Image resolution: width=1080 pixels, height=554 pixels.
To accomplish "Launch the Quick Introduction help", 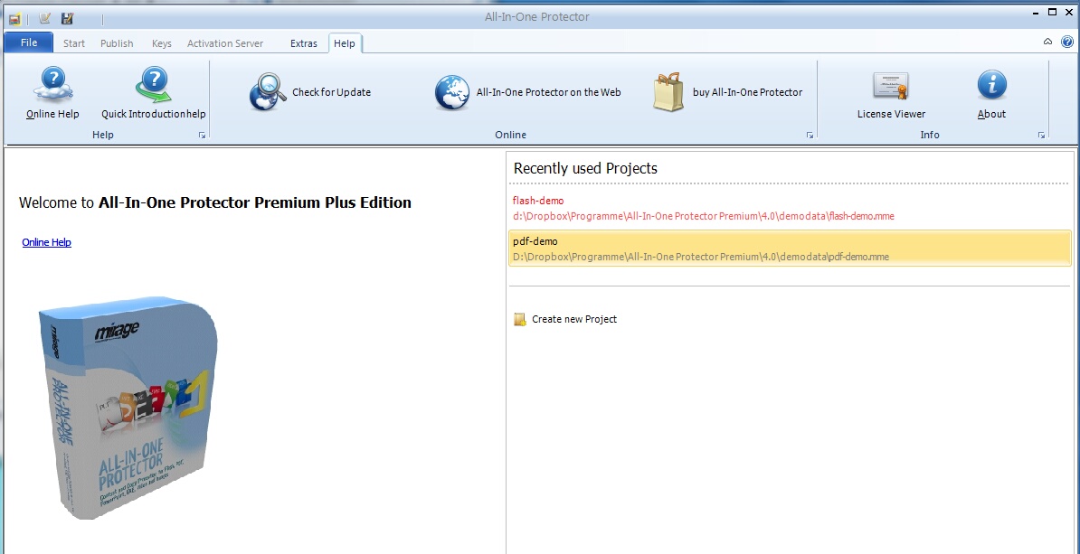I will coord(154,92).
